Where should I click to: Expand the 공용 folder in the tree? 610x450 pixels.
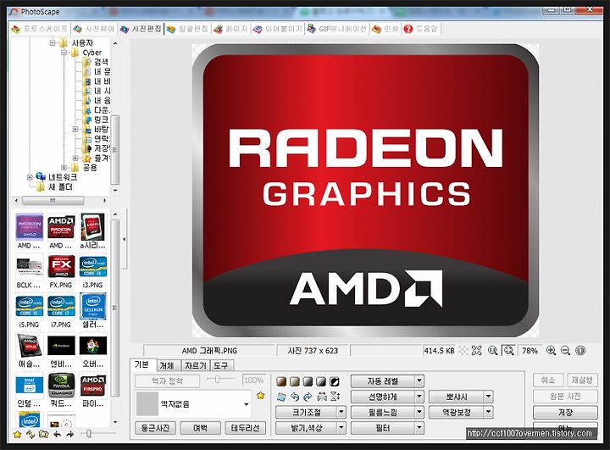click(64, 168)
